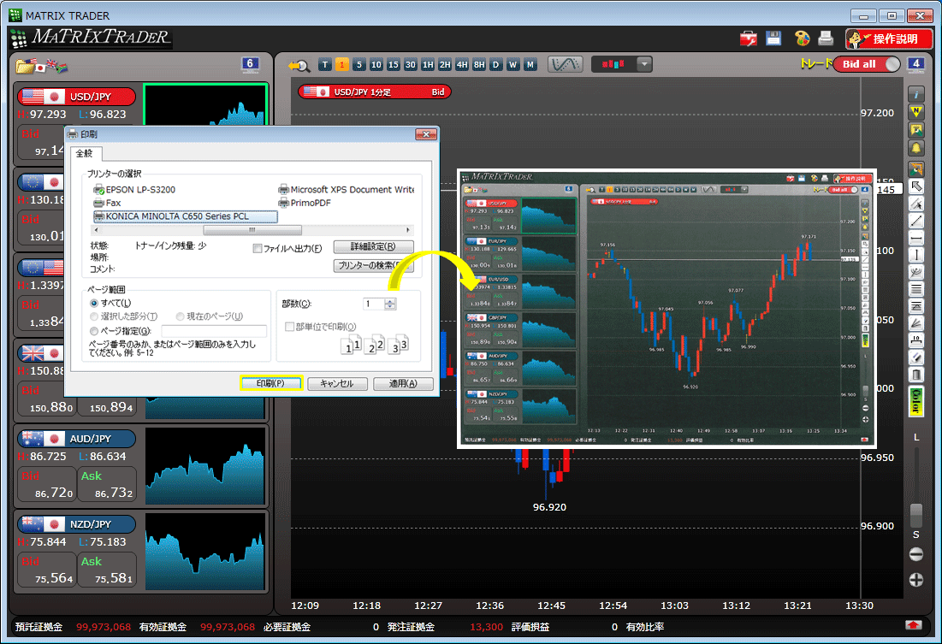
Task: Click the 適用(A) apply button
Action: point(403,383)
